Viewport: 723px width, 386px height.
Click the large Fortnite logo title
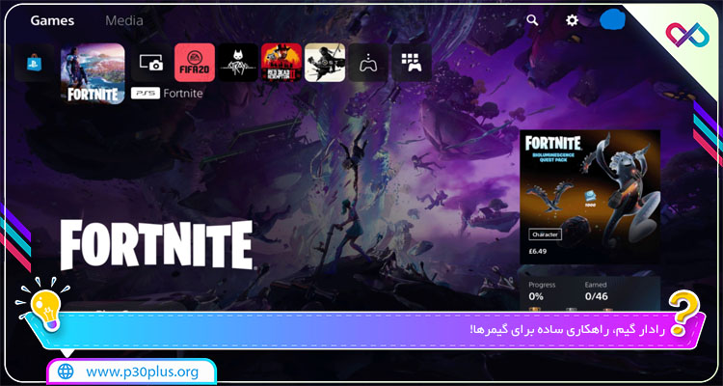[157, 245]
